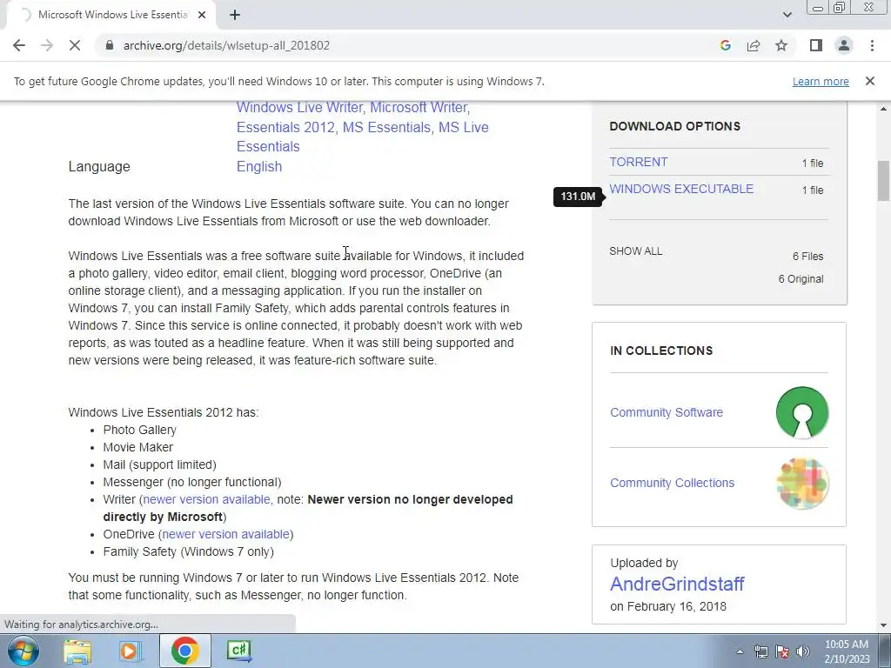
Task: Click the Movie Maker list item
Action: 138,448
